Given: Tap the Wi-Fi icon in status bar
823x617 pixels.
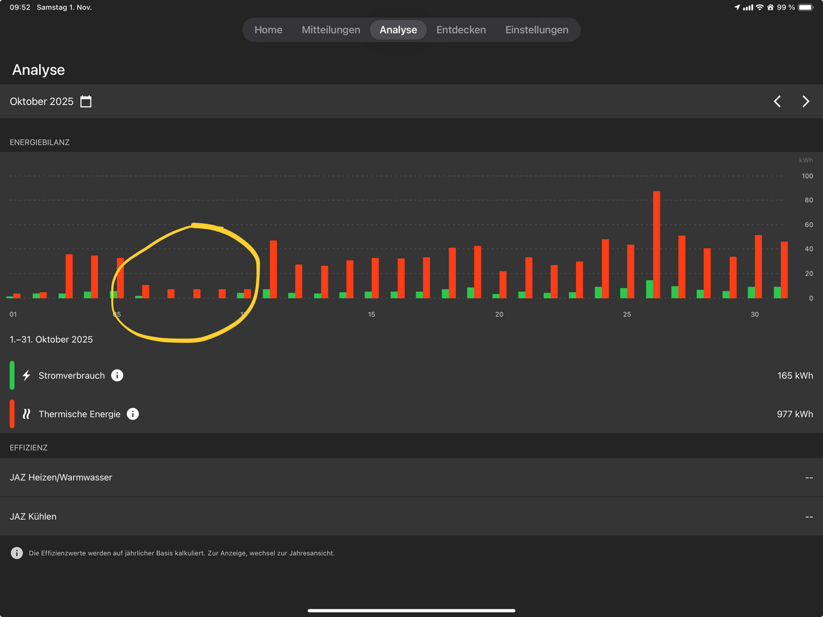Looking at the screenshot, I should 759,7.
